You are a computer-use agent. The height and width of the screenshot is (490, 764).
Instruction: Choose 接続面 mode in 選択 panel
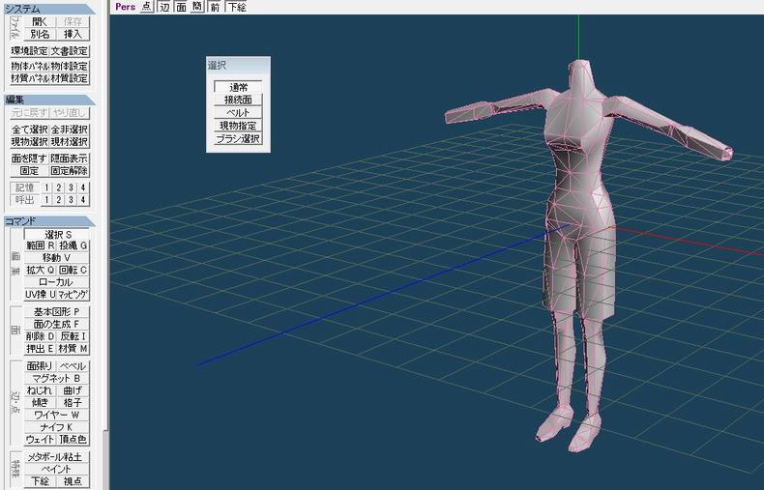238,100
